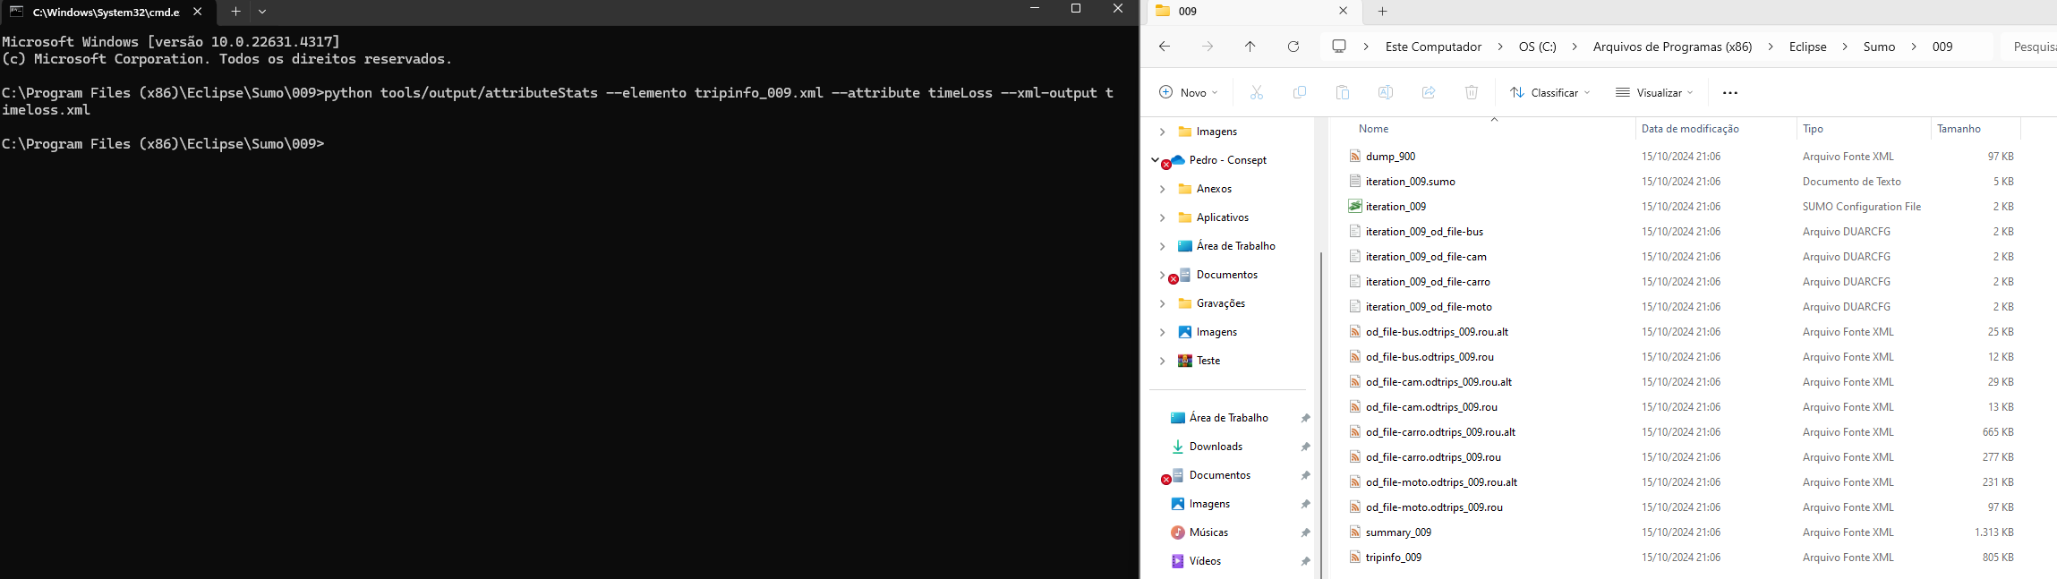The height and width of the screenshot is (579, 2057).
Task: Expand the Gravações folder node
Action: click(x=1162, y=303)
